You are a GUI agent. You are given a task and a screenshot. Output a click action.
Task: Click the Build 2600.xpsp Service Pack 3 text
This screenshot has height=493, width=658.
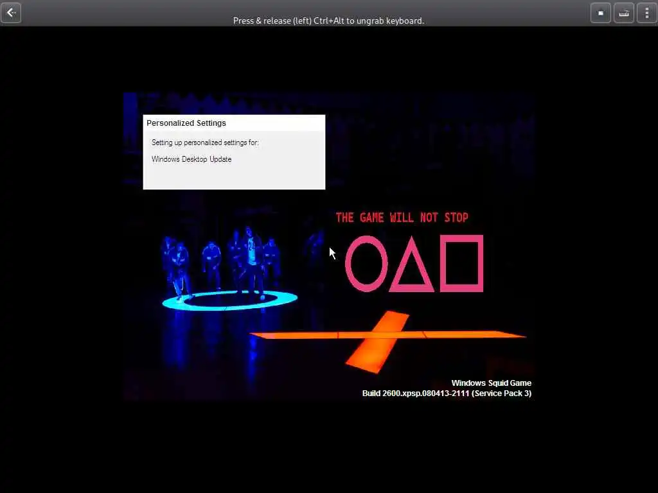[447, 394]
